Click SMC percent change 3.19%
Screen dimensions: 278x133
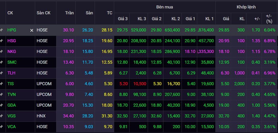click(x=270, y=62)
